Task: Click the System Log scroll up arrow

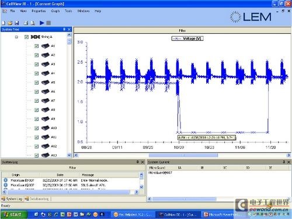Action: 141,175
